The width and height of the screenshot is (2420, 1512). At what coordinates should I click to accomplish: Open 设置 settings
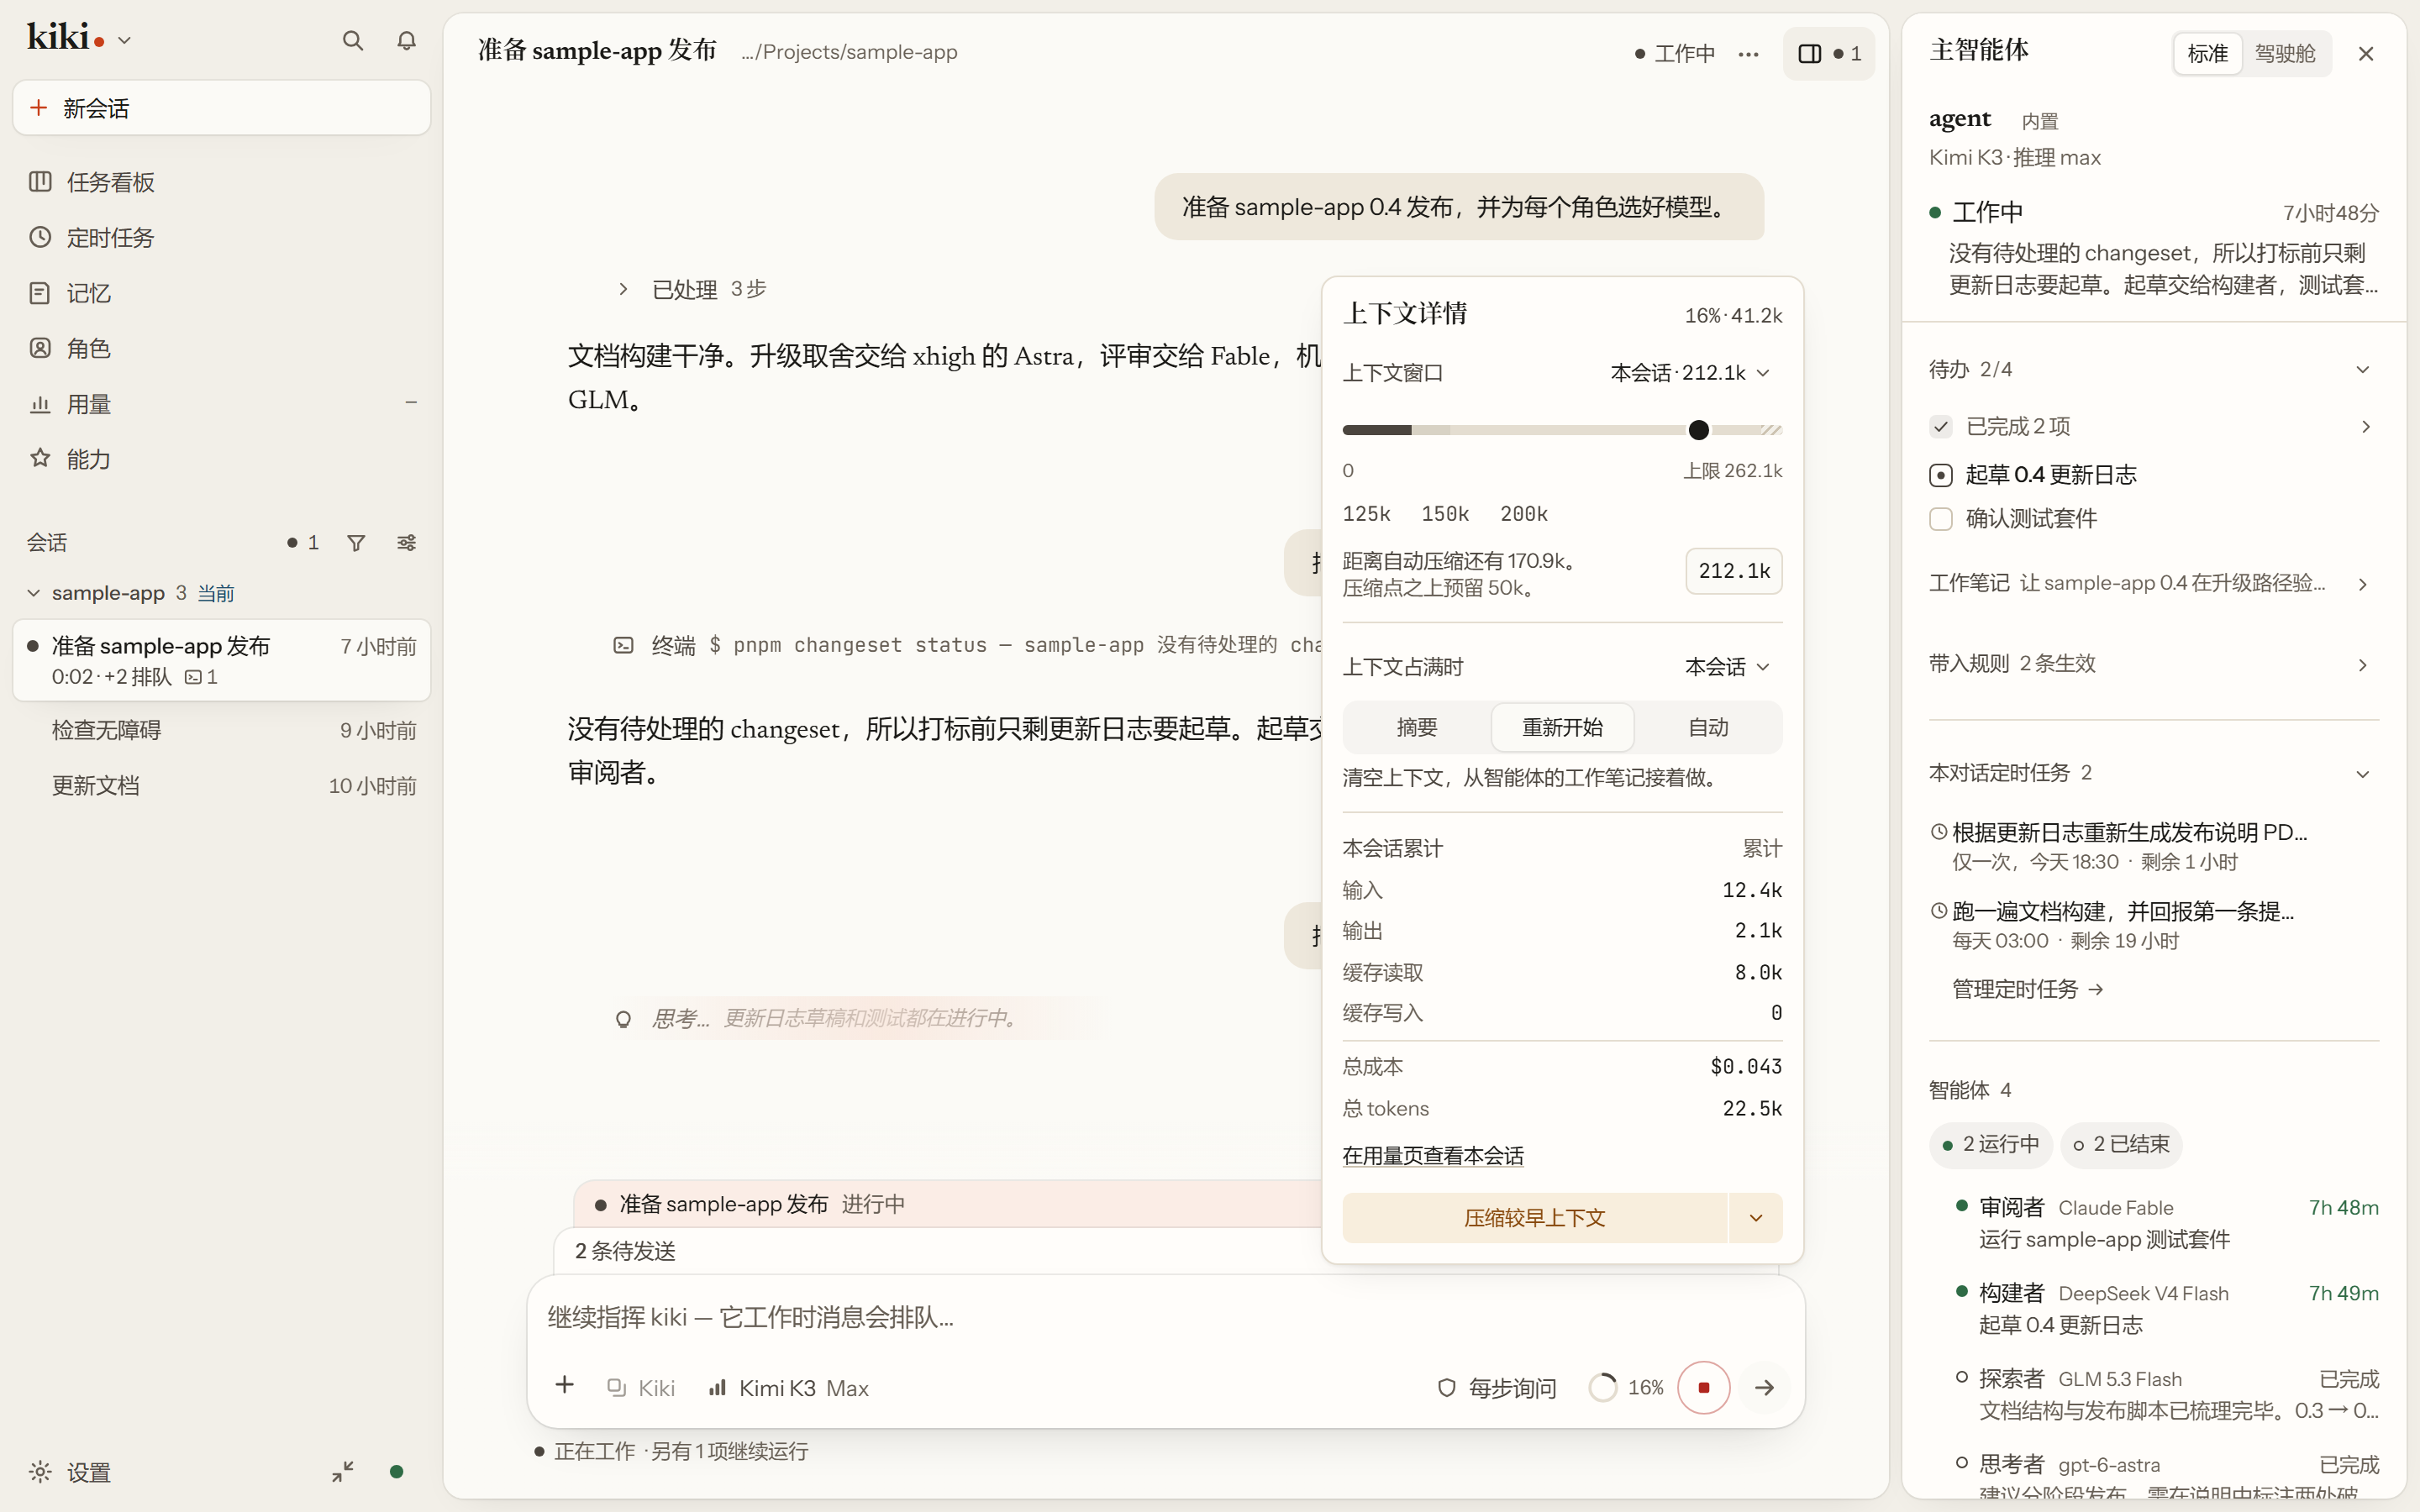click(x=70, y=1472)
